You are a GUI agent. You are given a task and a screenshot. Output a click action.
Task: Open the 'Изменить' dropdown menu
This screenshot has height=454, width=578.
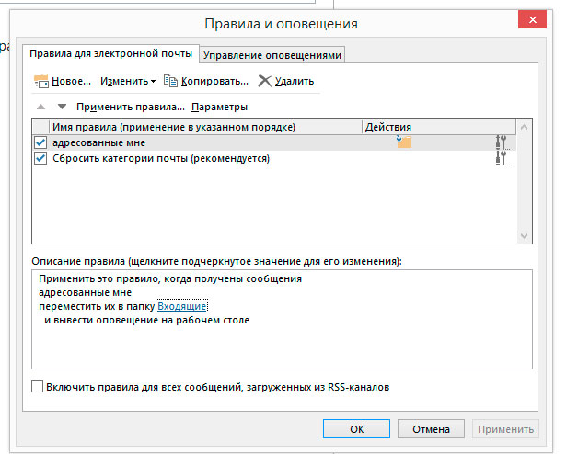point(127,81)
